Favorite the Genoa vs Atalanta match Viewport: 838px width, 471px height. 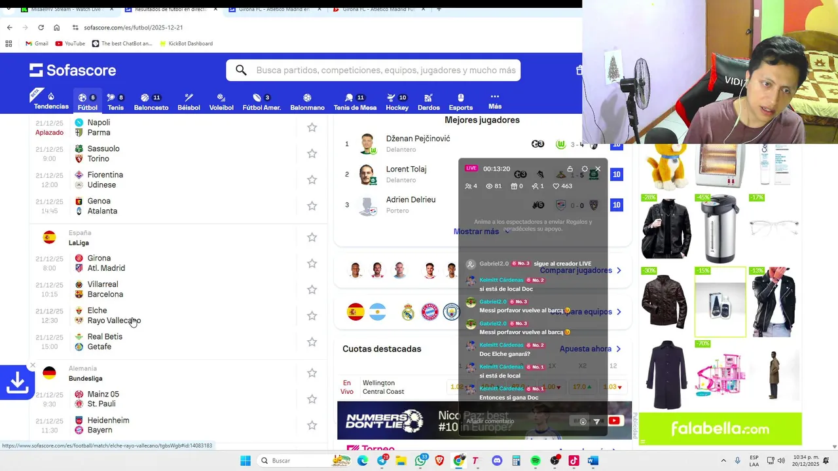pyautogui.click(x=312, y=206)
